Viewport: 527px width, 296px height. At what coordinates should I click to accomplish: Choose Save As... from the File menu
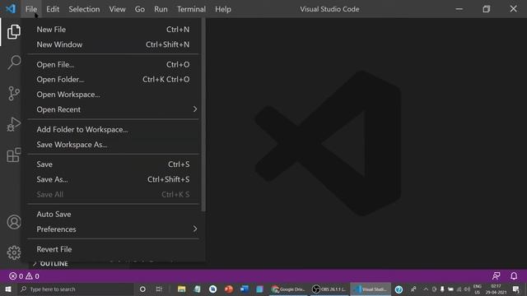coord(113,179)
